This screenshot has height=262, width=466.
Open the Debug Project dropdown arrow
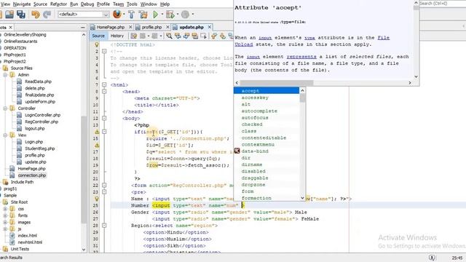[x=178, y=14]
